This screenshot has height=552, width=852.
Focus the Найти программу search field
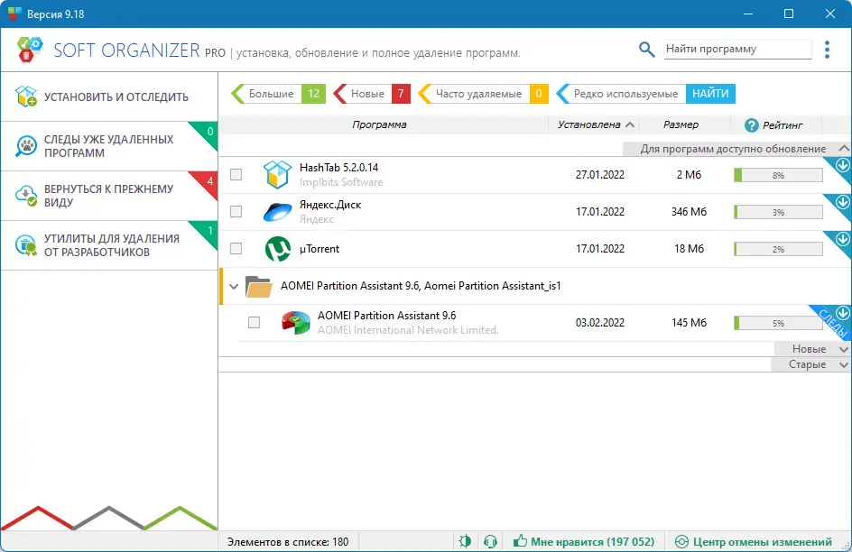tap(737, 49)
